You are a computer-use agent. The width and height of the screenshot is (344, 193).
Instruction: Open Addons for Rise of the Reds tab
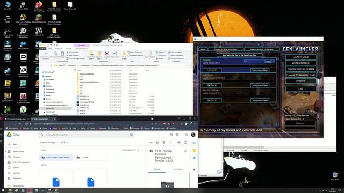[262, 49]
